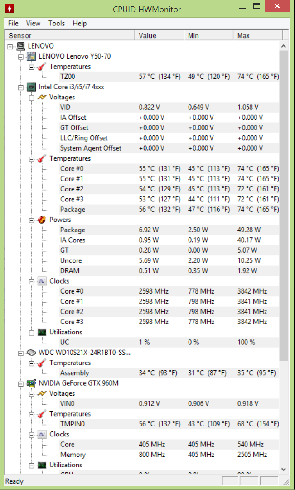Click the Min column header
Viewport: 295px width, 490px height.
208,36
